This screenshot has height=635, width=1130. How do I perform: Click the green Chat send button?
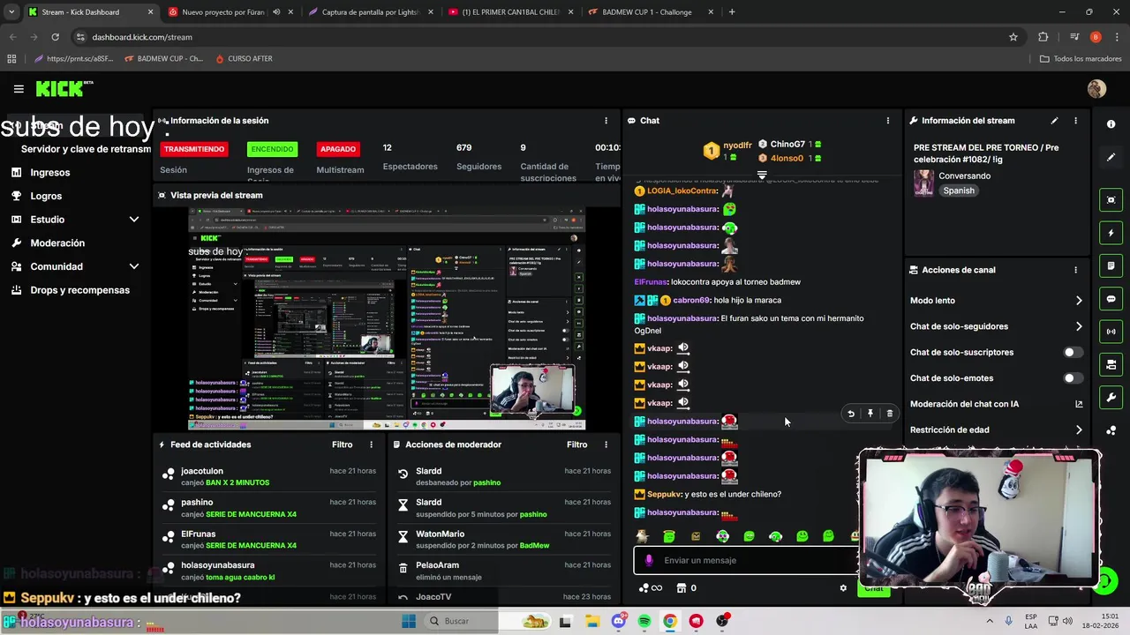pyautogui.click(x=873, y=590)
